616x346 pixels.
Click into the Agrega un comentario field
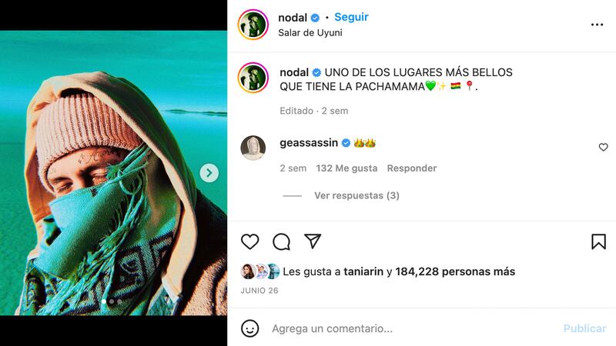tap(413, 328)
